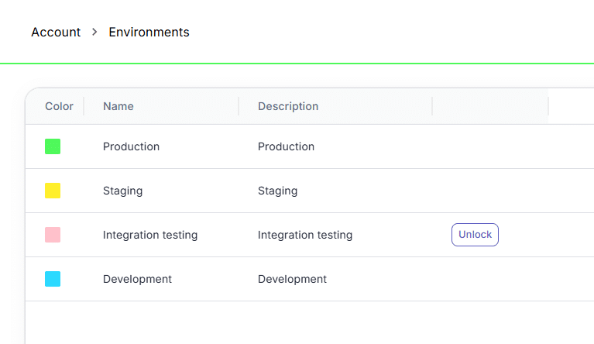This screenshot has width=594, height=344.
Task: Select the Production name cell
Action: pyautogui.click(x=131, y=146)
